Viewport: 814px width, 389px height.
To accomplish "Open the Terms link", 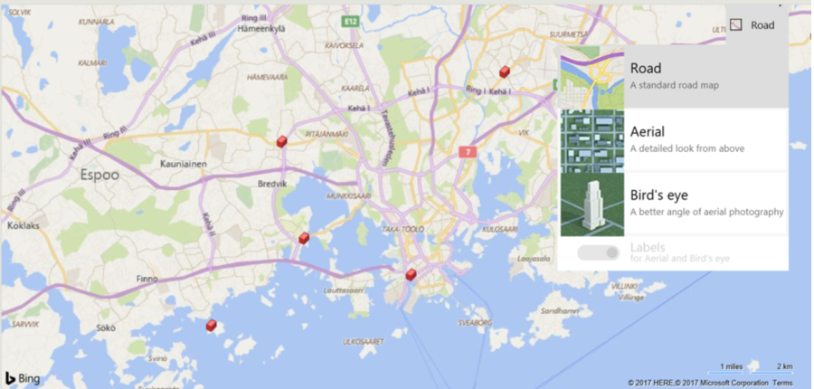I will pyautogui.click(x=782, y=383).
